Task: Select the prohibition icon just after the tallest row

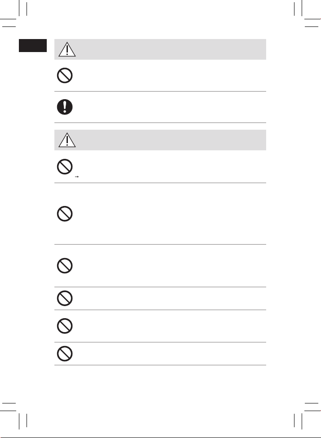Action: click(65, 266)
